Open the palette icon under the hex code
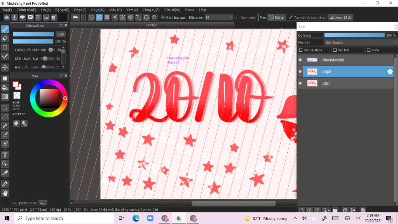Viewport: 398px width, 224px height. pyautogui.click(x=16, y=123)
